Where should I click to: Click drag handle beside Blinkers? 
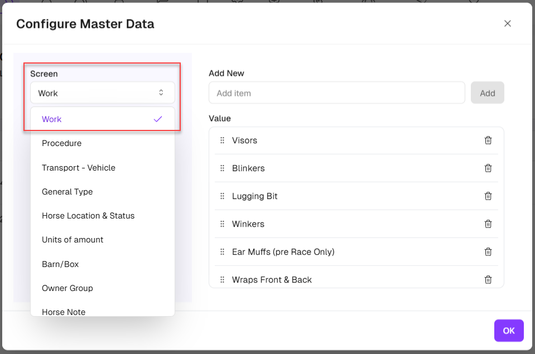tap(222, 168)
